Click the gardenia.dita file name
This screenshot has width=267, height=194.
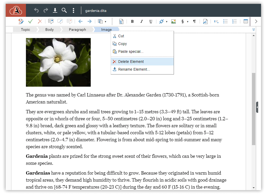(96, 11)
